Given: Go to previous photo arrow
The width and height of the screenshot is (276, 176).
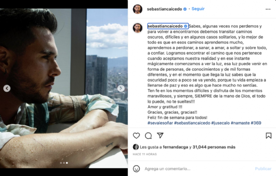Looking at the screenshot, I should pos(7,88).
